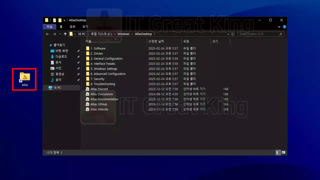Focus the AtlasDesktop 검색 search box

click(261, 34)
